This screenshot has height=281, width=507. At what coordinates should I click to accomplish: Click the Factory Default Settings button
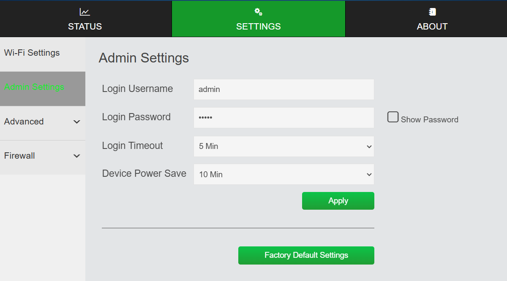pyautogui.click(x=306, y=255)
